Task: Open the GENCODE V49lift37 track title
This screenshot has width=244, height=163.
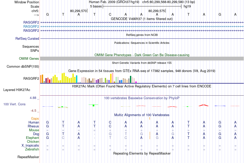Action: (142, 19)
